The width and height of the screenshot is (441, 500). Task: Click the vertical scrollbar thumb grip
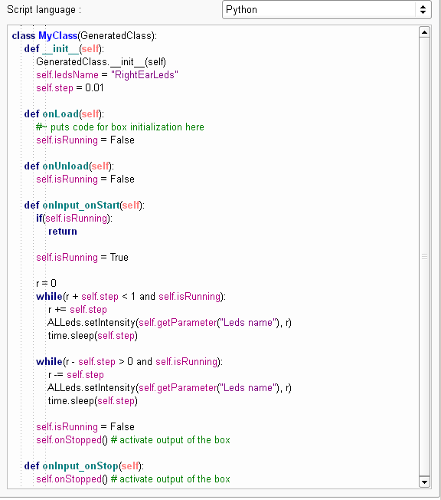[x=424, y=256]
